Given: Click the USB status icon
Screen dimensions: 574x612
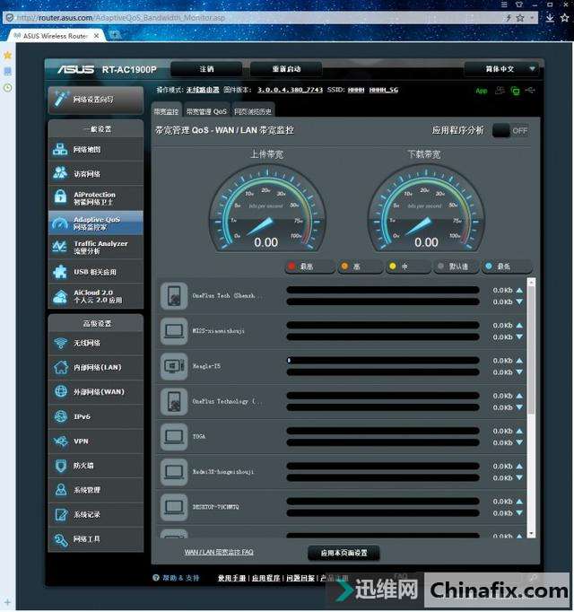Looking at the screenshot, I should point(529,91).
